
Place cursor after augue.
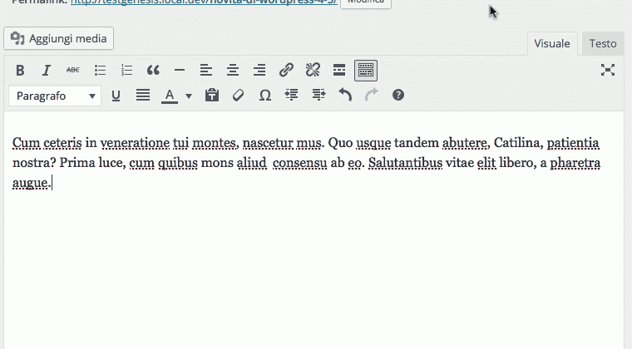click(52, 183)
